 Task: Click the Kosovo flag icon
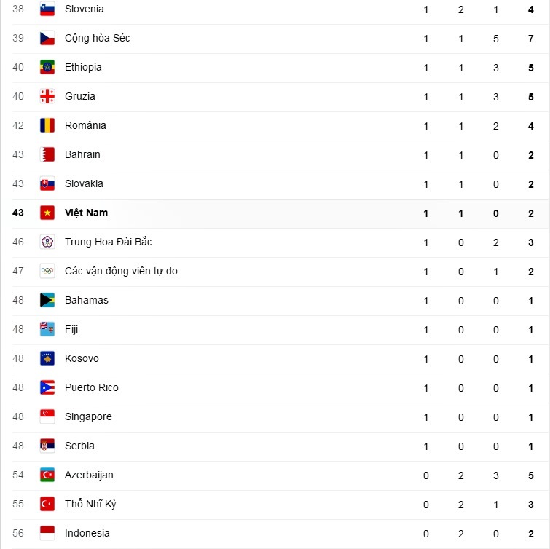tap(47, 359)
